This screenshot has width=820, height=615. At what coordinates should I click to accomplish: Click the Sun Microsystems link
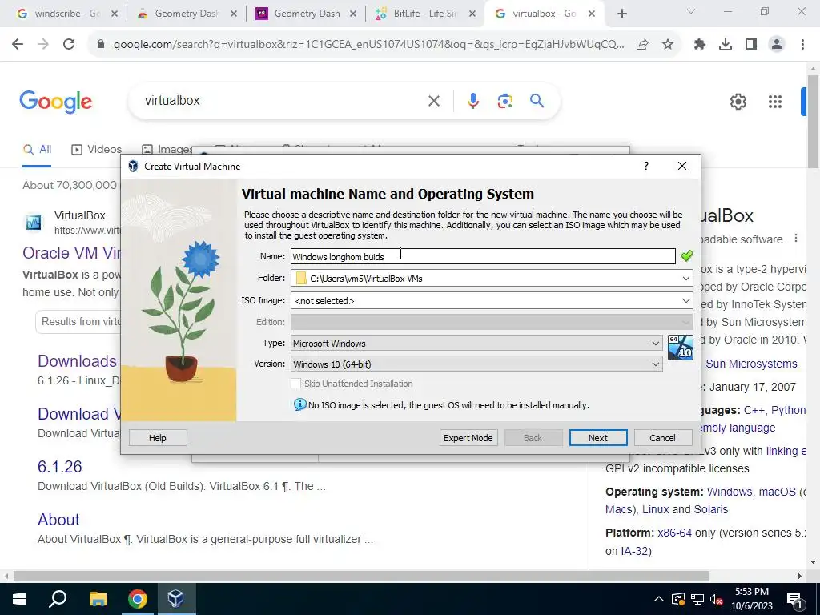[x=751, y=364]
